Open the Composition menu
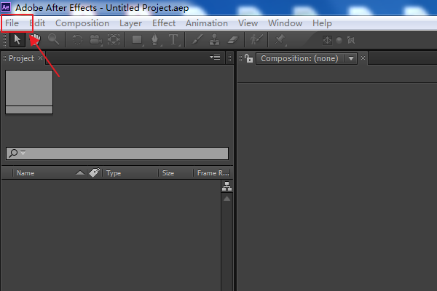This screenshot has width=437, height=291. coord(82,23)
